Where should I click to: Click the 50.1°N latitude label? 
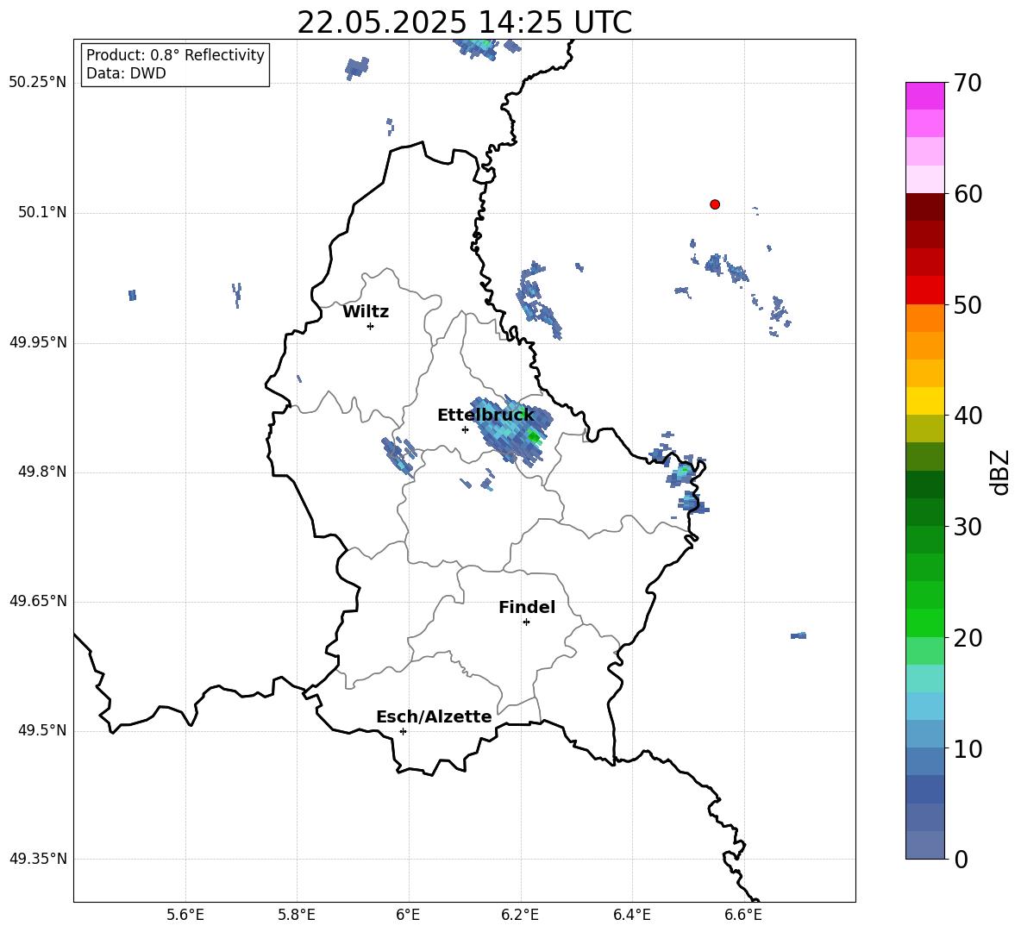click(x=43, y=213)
